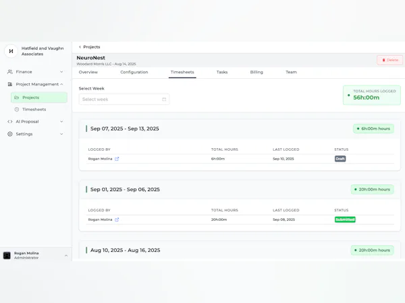Collapse the Project Management chevron
This screenshot has width=405, height=303.
(61, 84)
